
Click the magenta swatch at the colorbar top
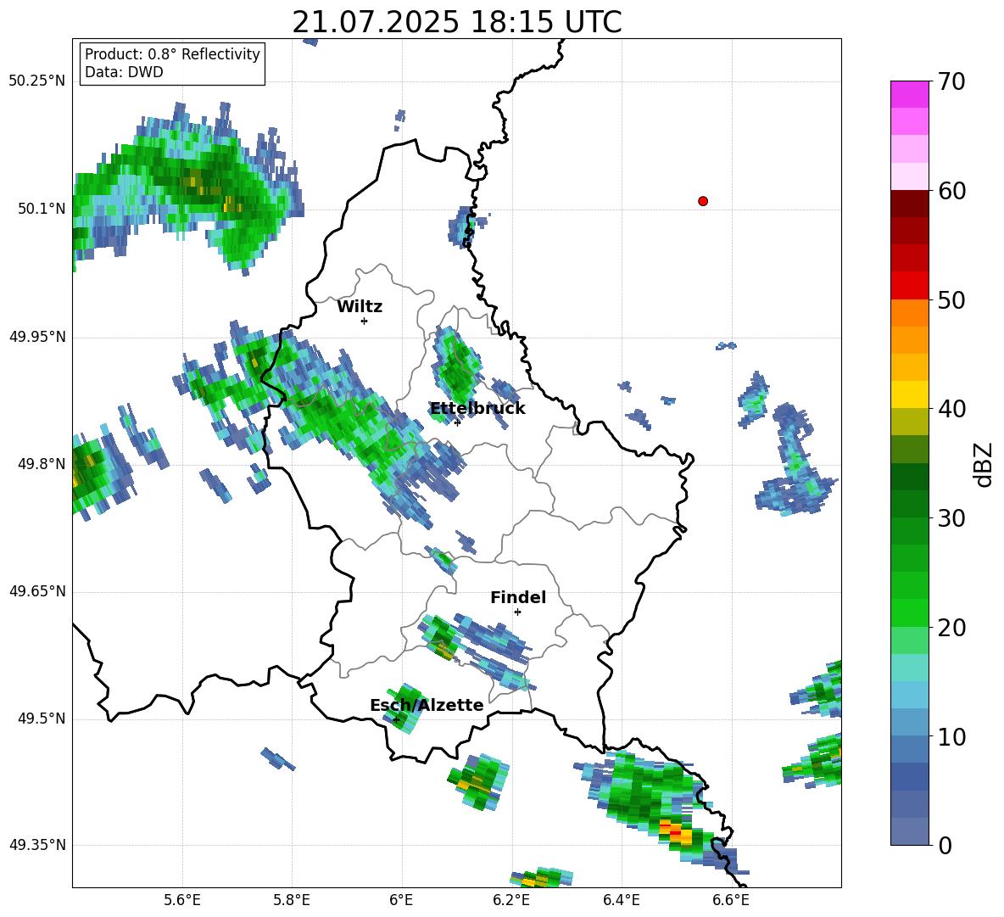point(909,95)
